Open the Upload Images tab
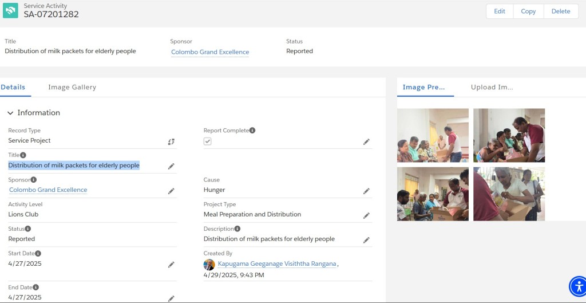This screenshot has width=586, height=303. (492, 87)
